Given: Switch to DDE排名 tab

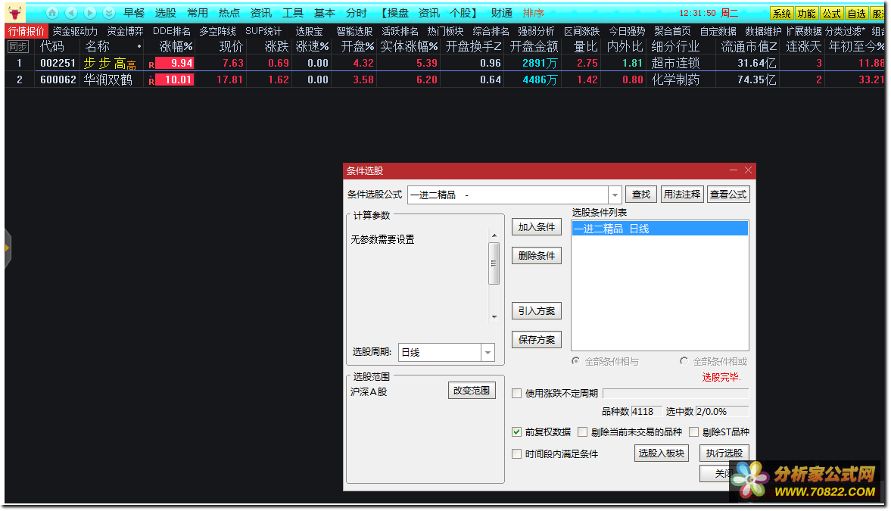Looking at the screenshot, I should pyautogui.click(x=172, y=31).
